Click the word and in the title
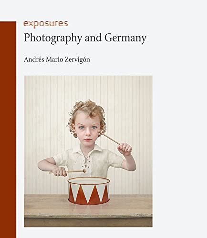Image resolution: width=207 pixels, height=238 pixels. tap(93, 38)
